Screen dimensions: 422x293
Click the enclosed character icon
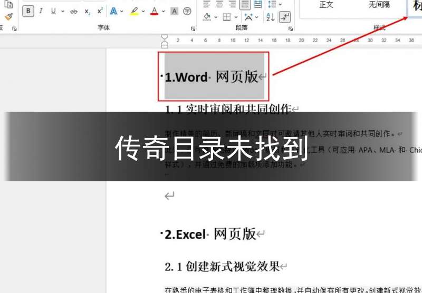[187, 11]
